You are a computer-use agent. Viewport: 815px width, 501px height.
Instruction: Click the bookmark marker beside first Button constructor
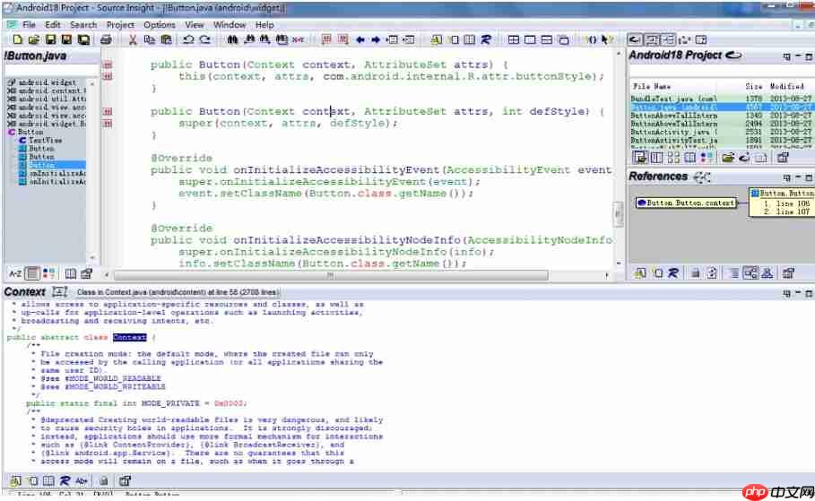coord(108,65)
